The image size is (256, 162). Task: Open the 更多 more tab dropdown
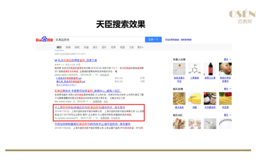point(140,47)
